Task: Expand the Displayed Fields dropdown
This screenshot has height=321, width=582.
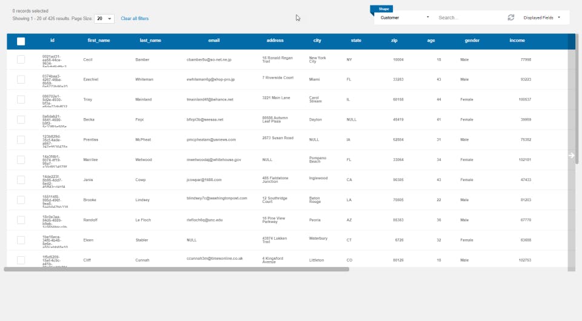Action: pyautogui.click(x=541, y=18)
